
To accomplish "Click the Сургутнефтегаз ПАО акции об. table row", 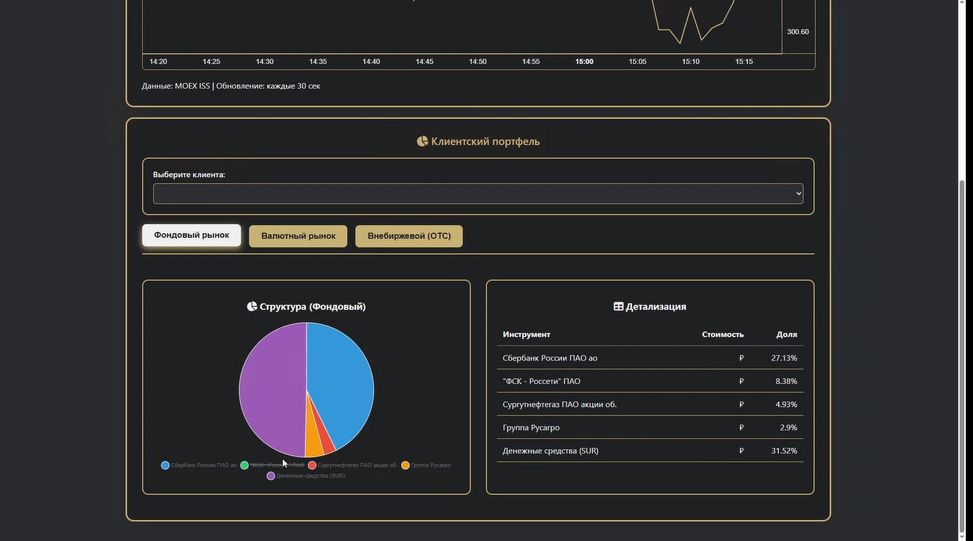I will (649, 404).
